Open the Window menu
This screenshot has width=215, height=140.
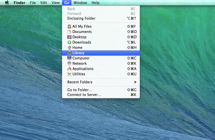tap(80, 3)
